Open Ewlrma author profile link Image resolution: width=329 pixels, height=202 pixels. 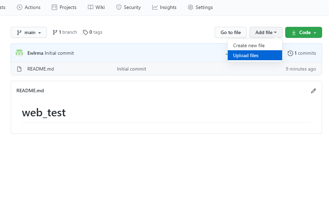click(x=35, y=53)
